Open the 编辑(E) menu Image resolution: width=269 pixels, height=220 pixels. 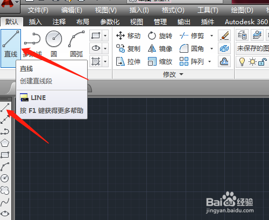[x=72, y=10]
